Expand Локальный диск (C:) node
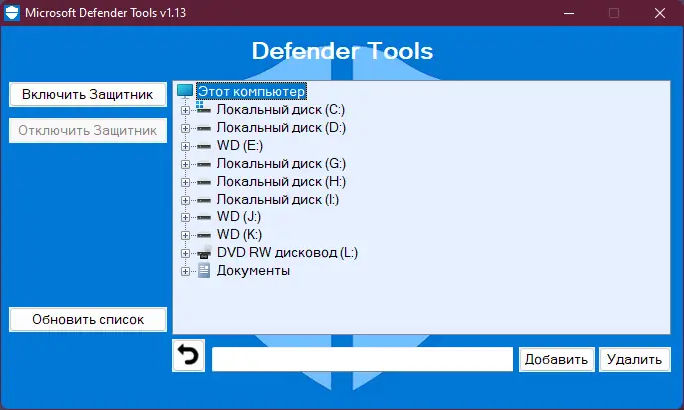Screen dimensions: 684x410 click(x=185, y=110)
